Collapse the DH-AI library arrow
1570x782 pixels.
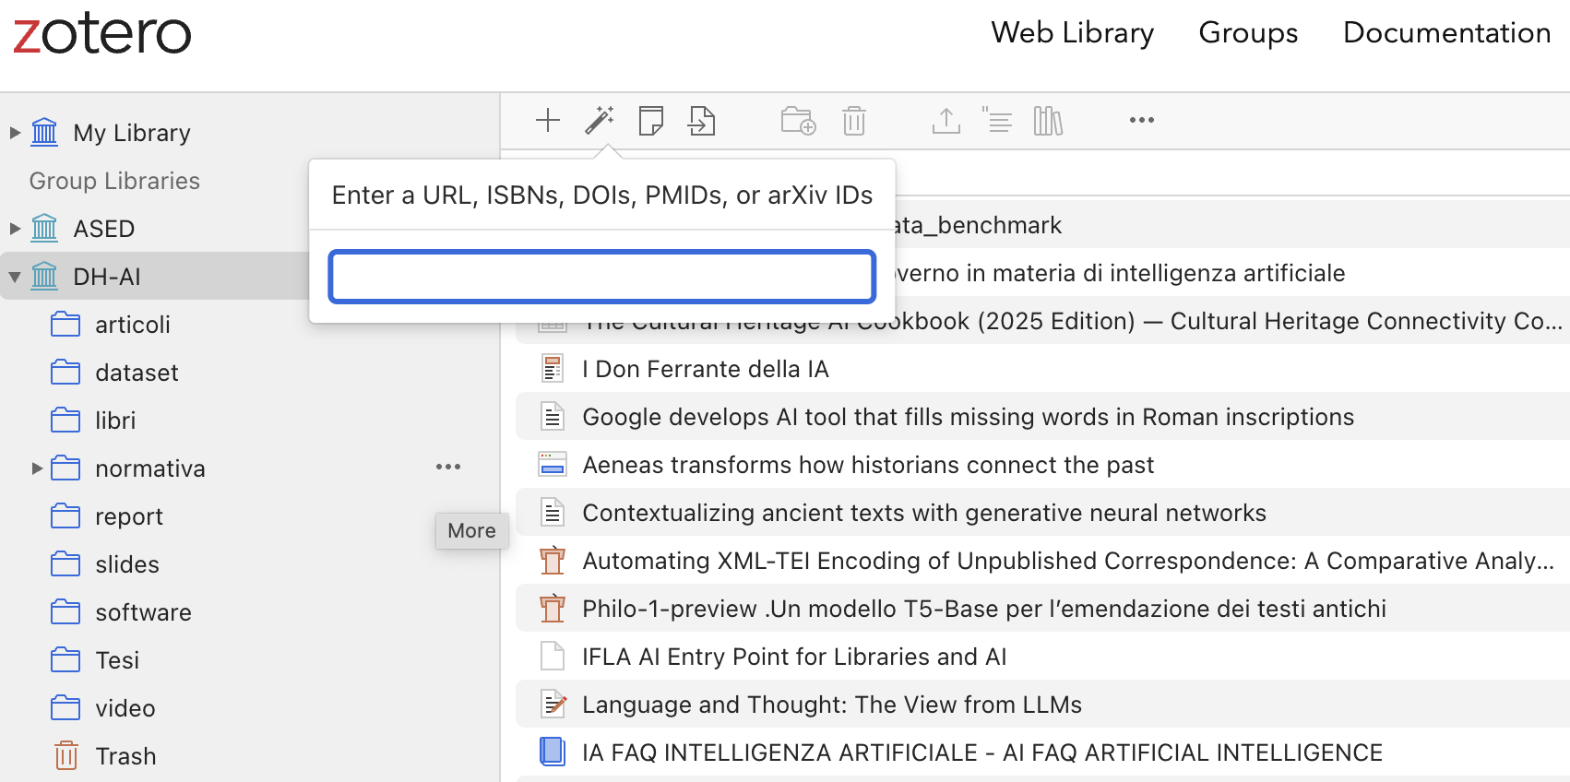15,276
